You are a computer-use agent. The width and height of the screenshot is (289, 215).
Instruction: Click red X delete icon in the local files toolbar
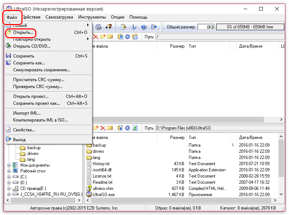click(x=103, y=128)
